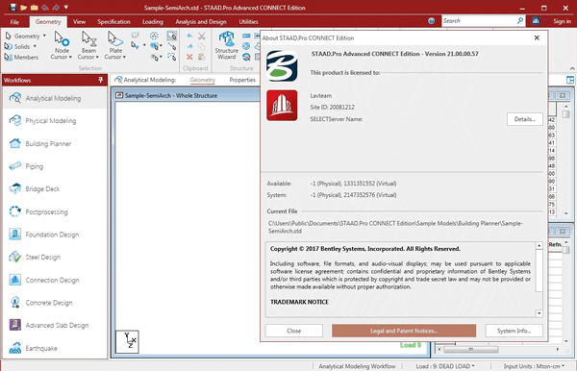Select the Geometry page tab under Analytical Modeling
The width and height of the screenshot is (577, 371).
tap(202, 80)
